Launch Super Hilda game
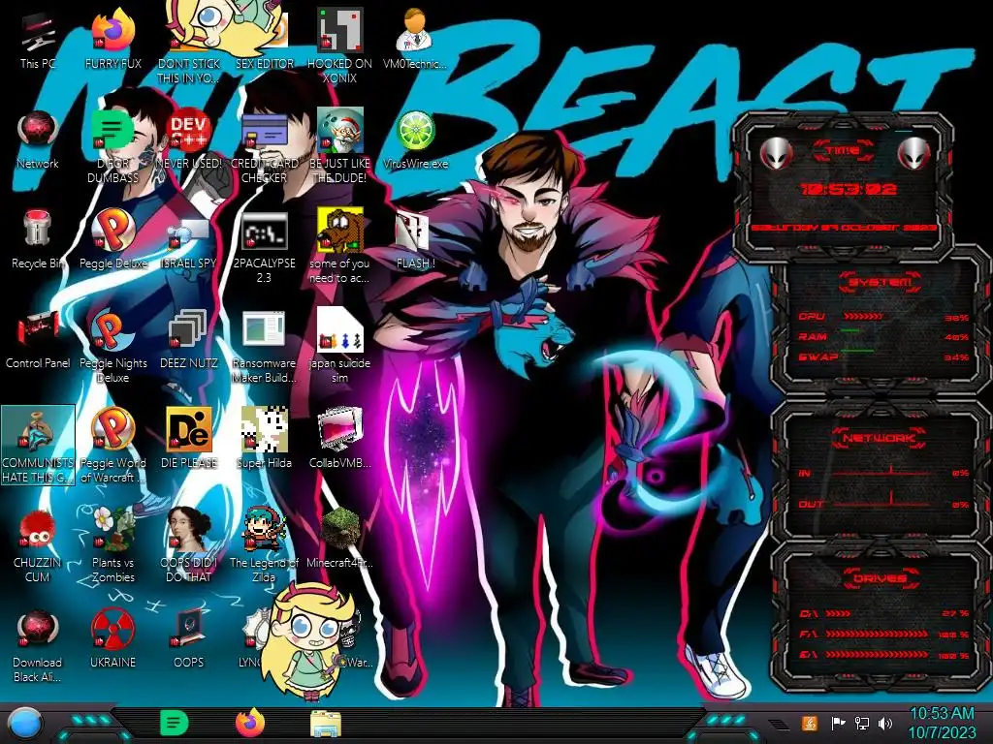The width and height of the screenshot is (993, 744). pos(264,440)
